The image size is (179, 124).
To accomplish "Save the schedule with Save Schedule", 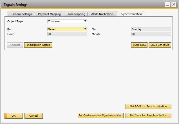I will (160, 45).
